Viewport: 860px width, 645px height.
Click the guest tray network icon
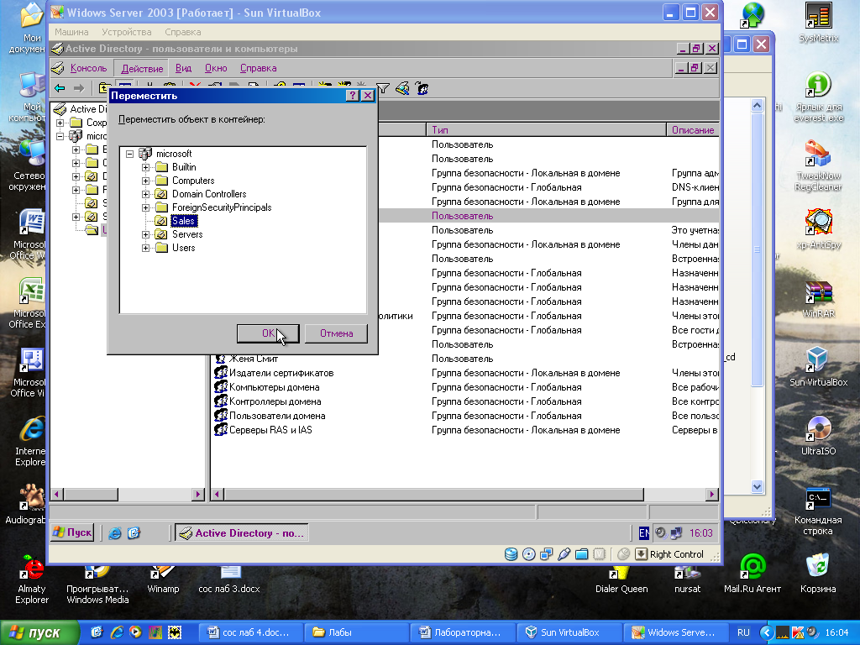tap(676, 532)
